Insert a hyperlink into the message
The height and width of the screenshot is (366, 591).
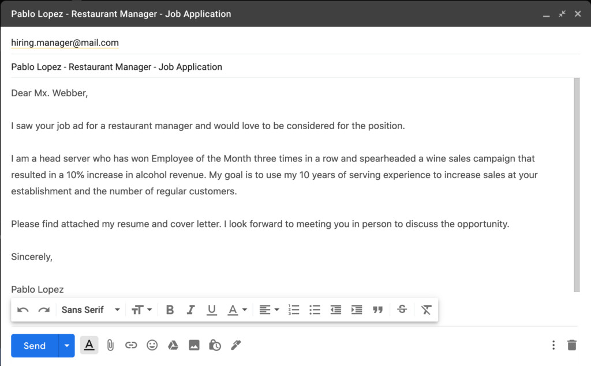(131, 345)
